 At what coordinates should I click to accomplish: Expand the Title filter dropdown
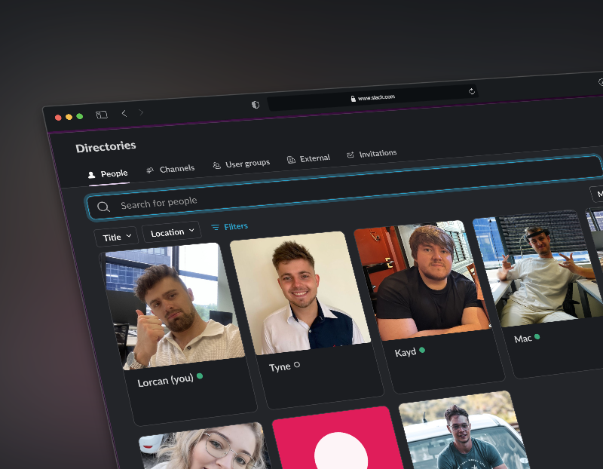(117, 237)
